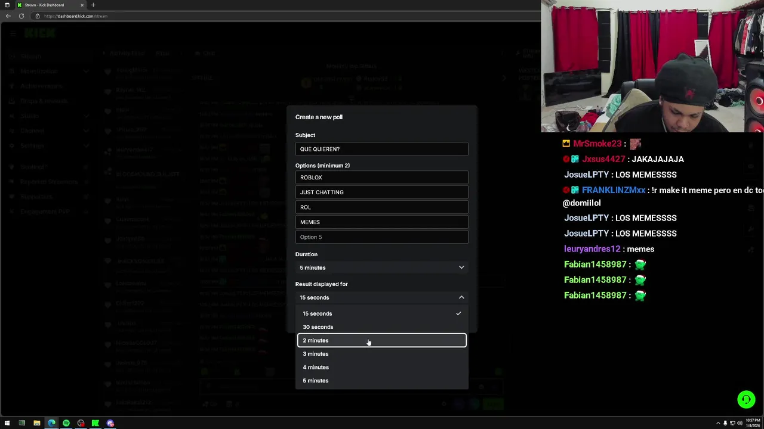Screen dimensions: 764x429
Task: Open OBS Studio from the taskbar
Action: [81, 423]
